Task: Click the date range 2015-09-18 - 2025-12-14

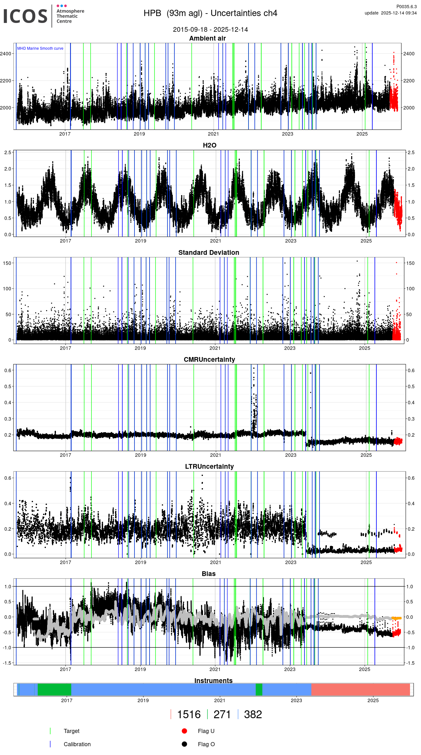Action: [210, 30]
